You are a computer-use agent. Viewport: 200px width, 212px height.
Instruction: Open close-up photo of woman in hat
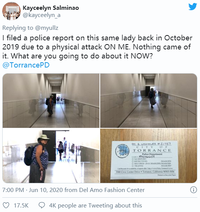[51, 156]
